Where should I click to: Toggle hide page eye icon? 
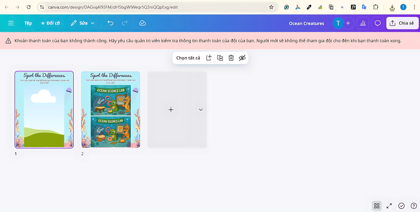(242, 58)
